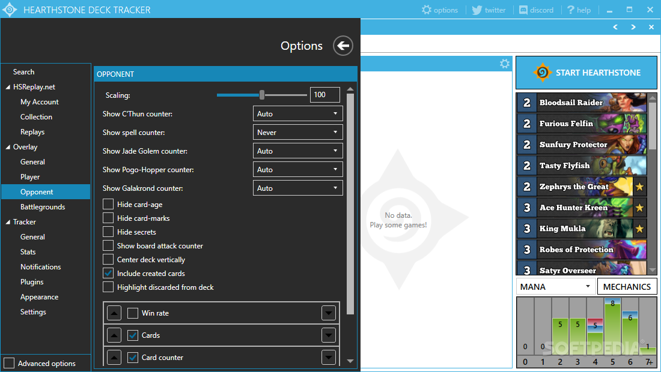The height and width of the screenshot is (372, 661).
Task: Open the Plugins options page
Action: coord(32,282)
